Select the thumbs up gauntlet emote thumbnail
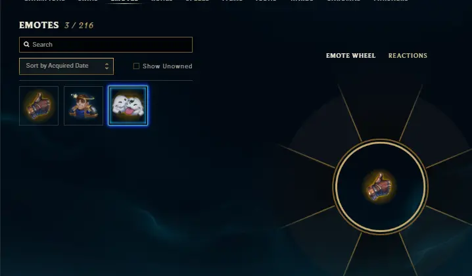Viewport: 472px width, 276px height. click(x=39, y=106)
